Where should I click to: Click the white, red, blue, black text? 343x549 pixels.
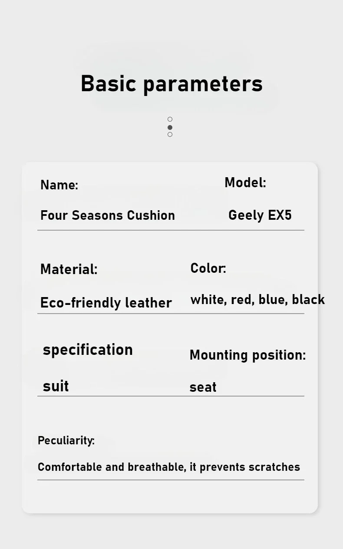pyautogui.click(x=257, y=299)
